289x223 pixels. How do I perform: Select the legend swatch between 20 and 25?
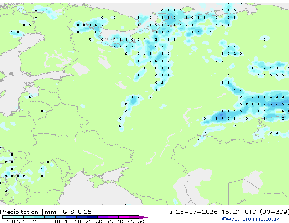click(x=82, y=217)
